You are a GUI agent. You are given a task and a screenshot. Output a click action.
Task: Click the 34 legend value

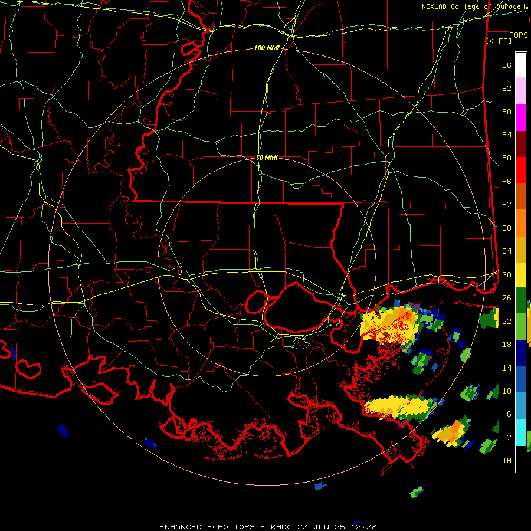tap(507, 251)
